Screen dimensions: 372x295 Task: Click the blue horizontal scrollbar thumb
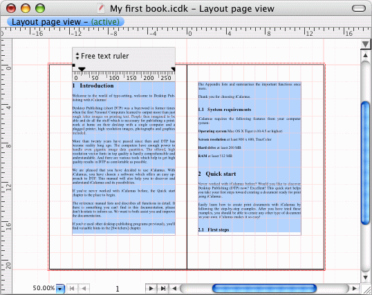(x=264, y=288)
